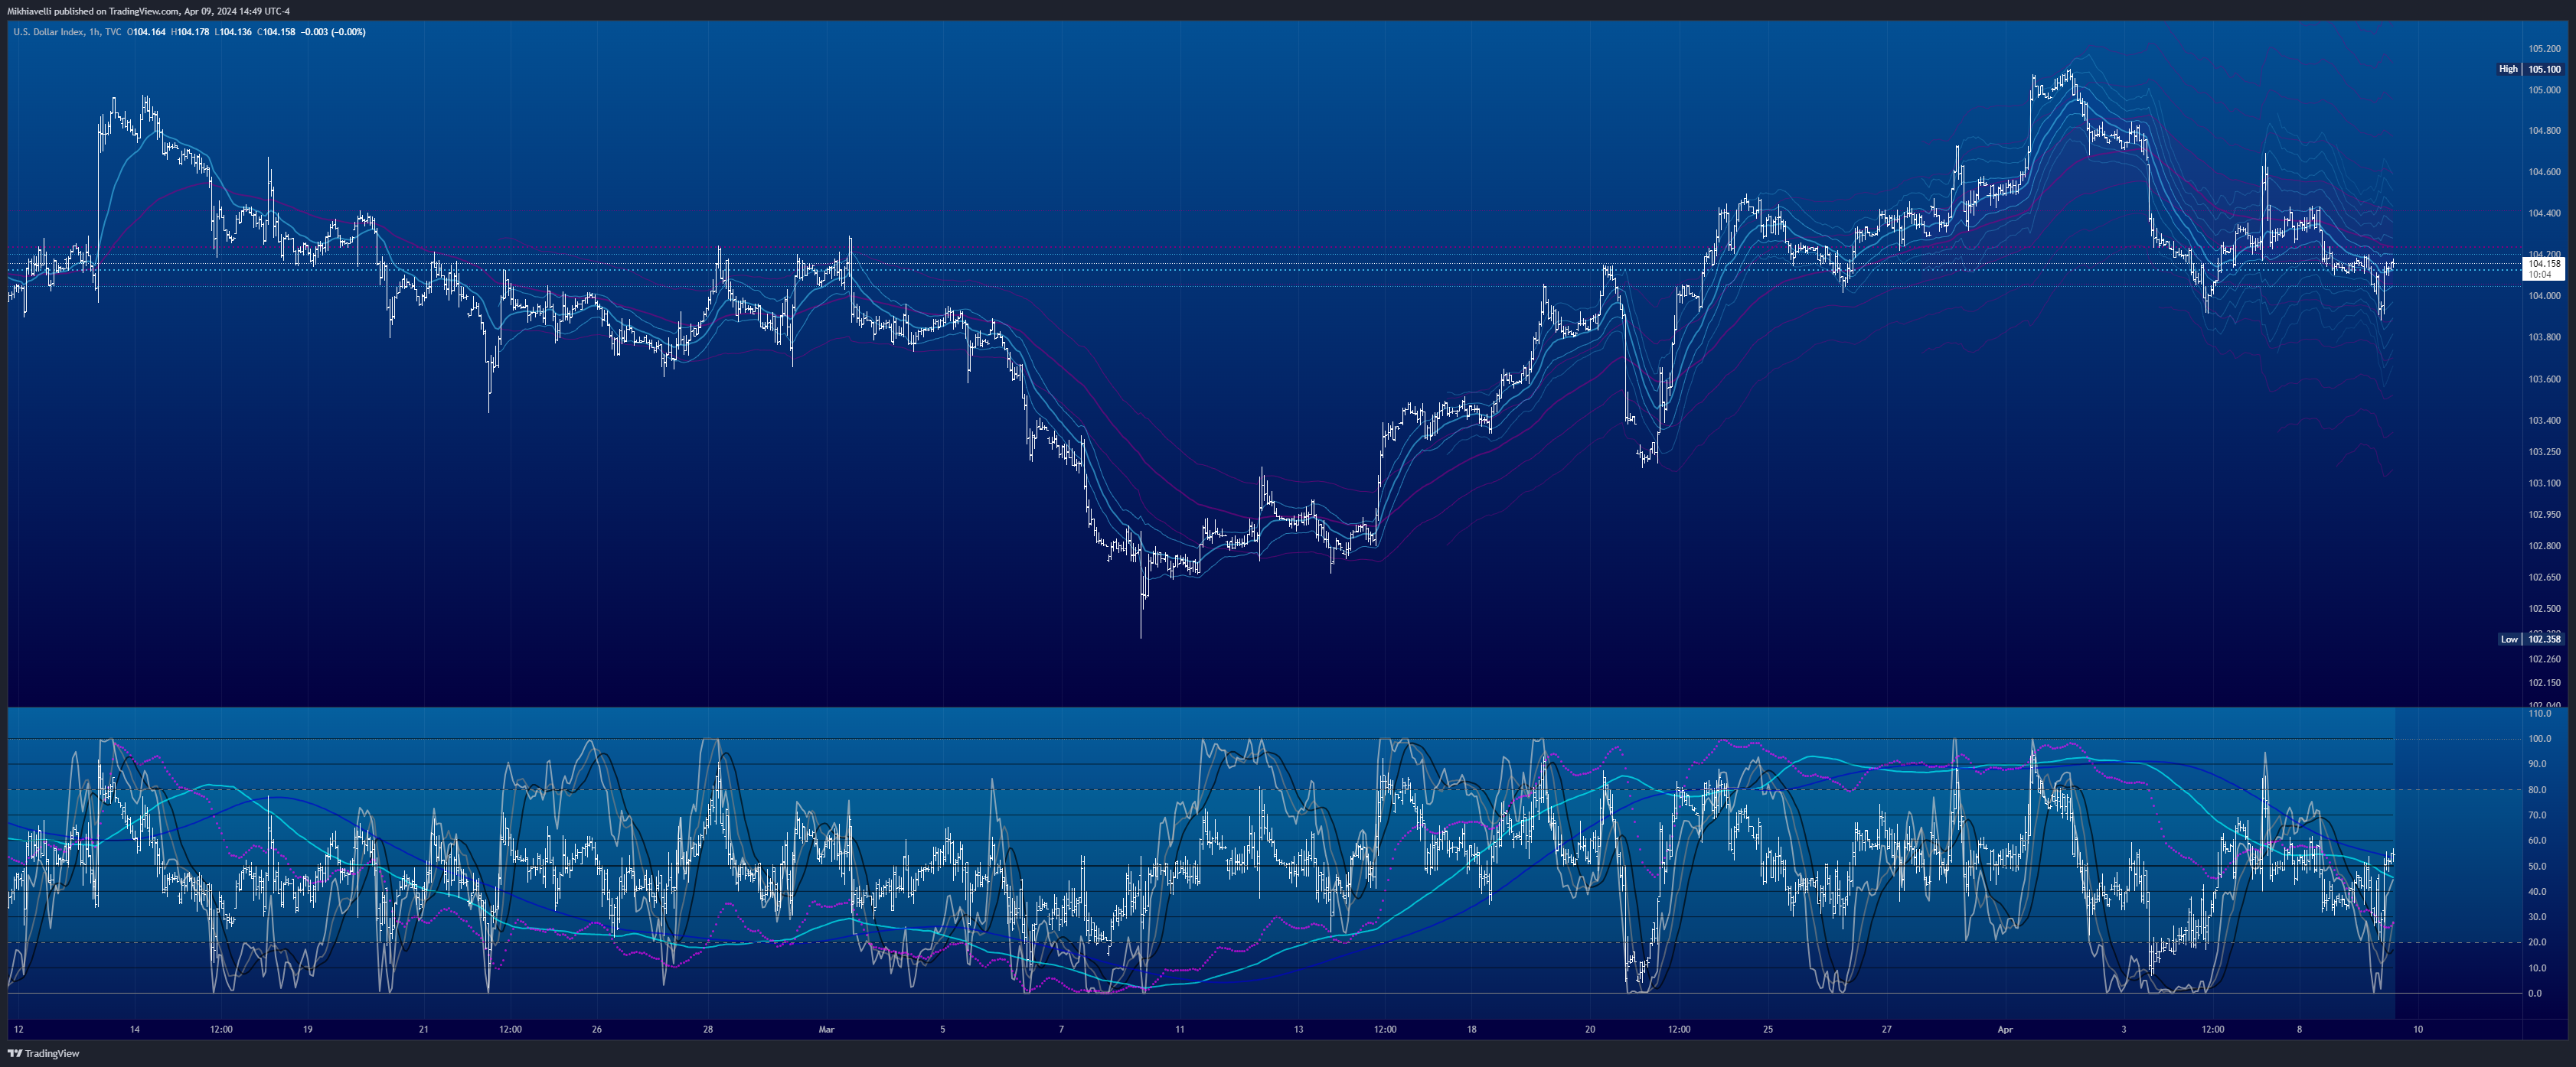Screen dimensions: 2576x1067
Task: Click the 103.400 price axis label
Action: click(2544, 420)
